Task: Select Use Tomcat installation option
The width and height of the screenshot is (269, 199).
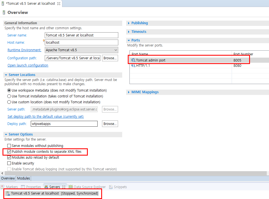Action: [x=9, y=96]
